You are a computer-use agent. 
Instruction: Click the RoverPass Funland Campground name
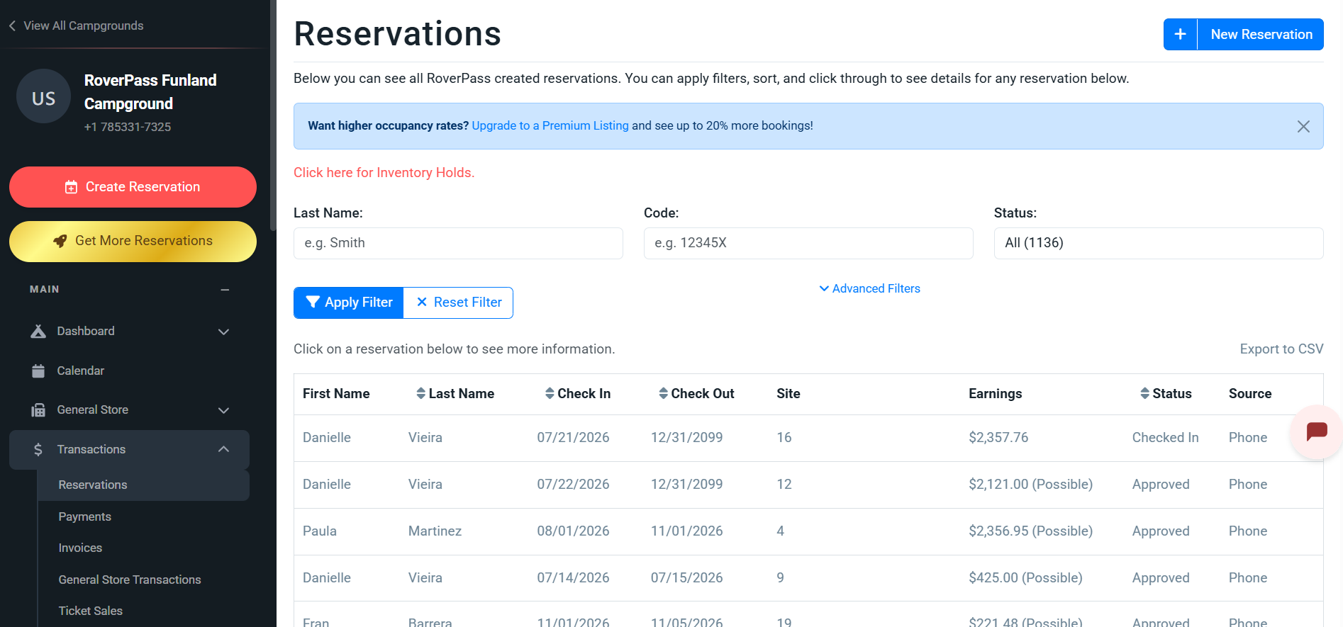click(150, 92)
